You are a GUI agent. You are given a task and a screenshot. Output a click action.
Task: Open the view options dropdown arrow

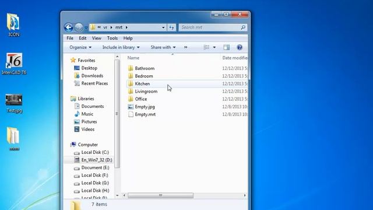(214, 47)
